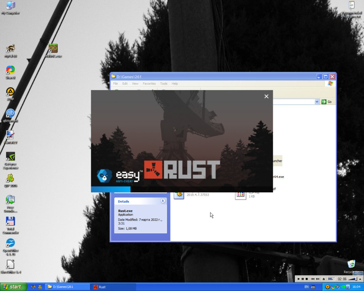Select the VDF file icon

pyautogui.click(x=240, y=195)
